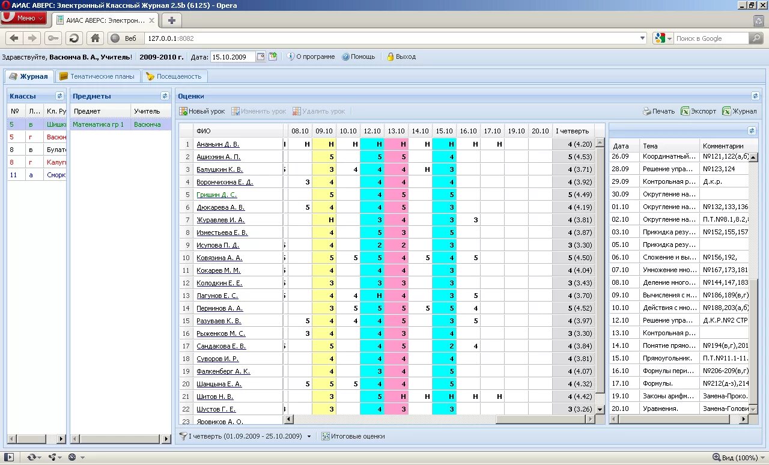Screen dimensions: 769x465
Task: Log out with the Выход link
Action: click(401, 56)
